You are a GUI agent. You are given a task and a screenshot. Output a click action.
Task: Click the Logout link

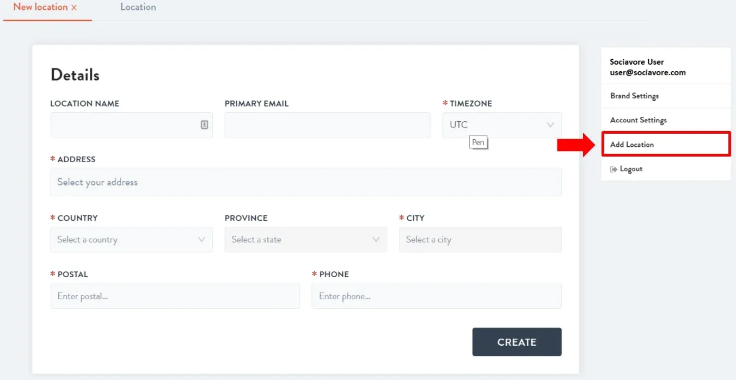click(x=631, y=169)
